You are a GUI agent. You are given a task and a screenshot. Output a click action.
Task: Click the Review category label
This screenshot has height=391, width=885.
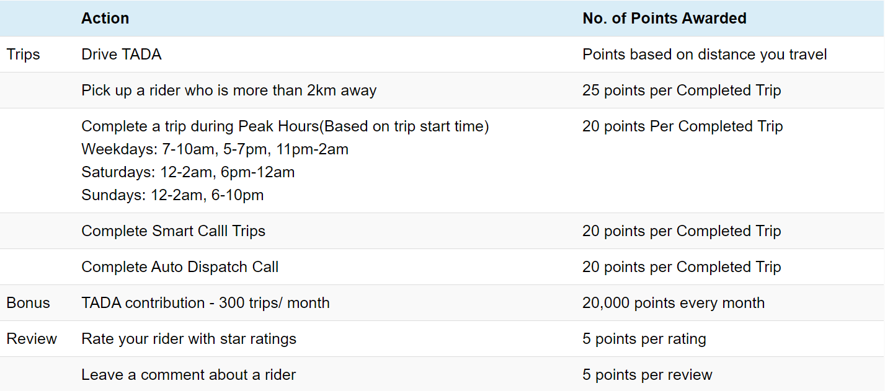pos(32,339)
